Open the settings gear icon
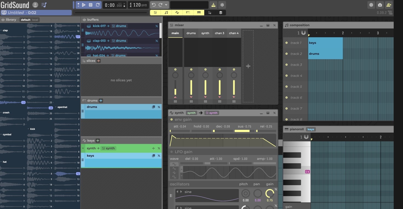Image resolution: width=403 pixels, height=209 pixels. (222, 5)
